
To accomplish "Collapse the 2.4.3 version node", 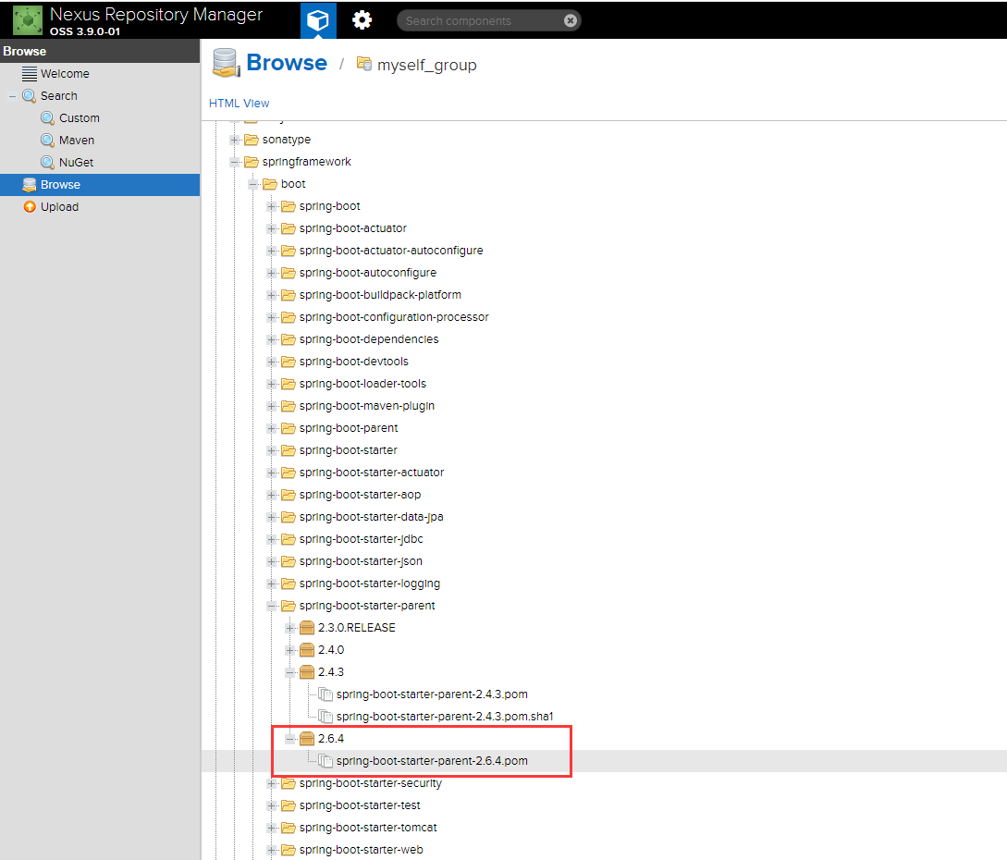I will (x=290, y=672).
